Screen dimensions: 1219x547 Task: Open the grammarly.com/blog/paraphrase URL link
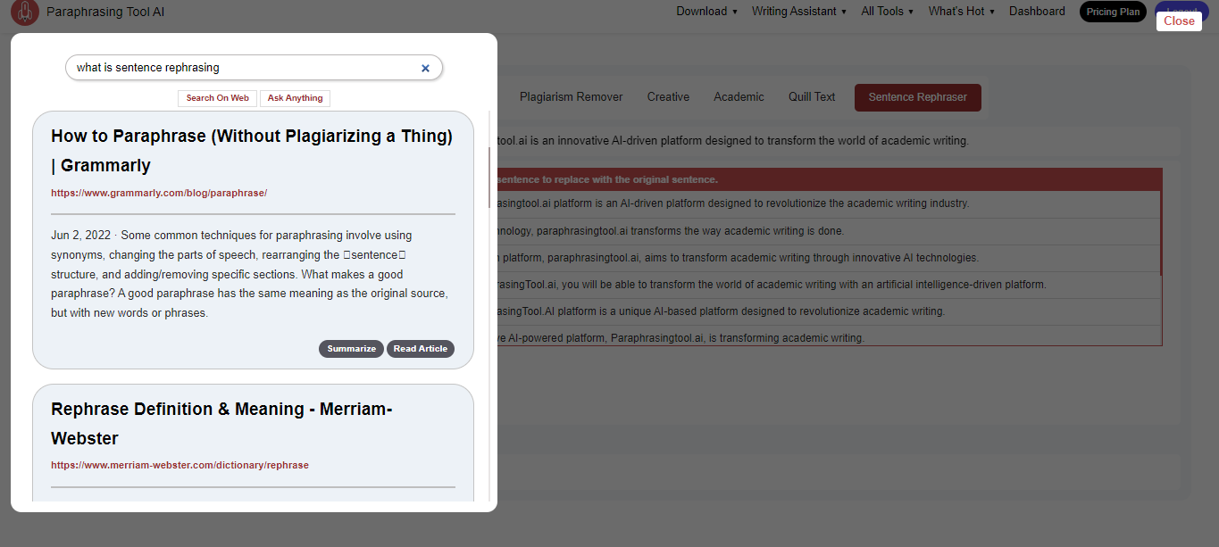click(x=159, y=193)
